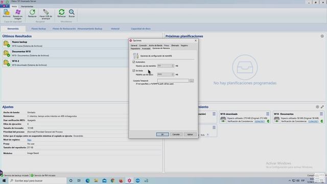The height and width of the screenshot is (184, 327).
Task: Close the Opciones dialog
Action: pyautogui.click(x=196, y=40)
